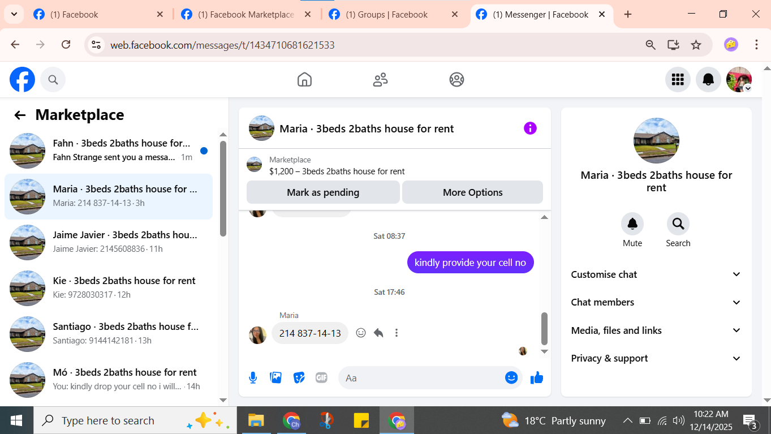This screenshot has width=771, height=434.
Task: Click the install app icon in address bar
Action: coord(673,45)
